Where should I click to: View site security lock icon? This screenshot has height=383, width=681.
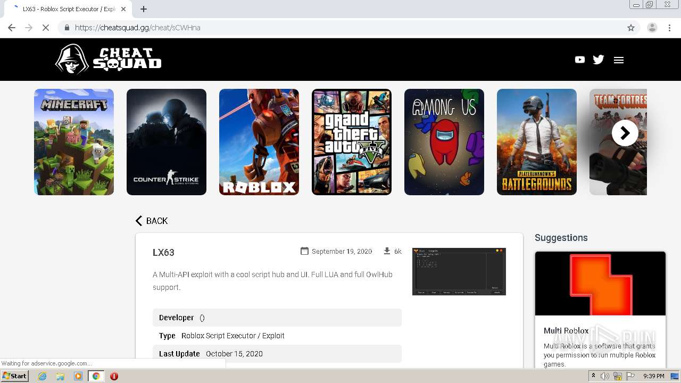[67, 28]
